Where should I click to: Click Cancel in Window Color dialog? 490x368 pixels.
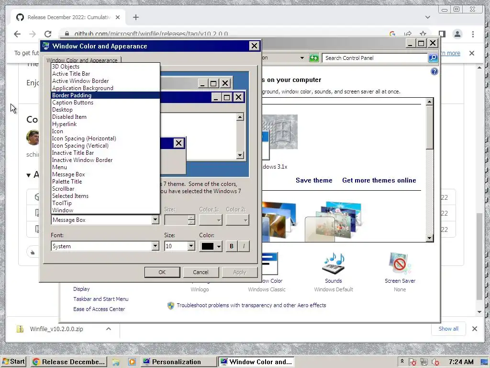[200, 272]
